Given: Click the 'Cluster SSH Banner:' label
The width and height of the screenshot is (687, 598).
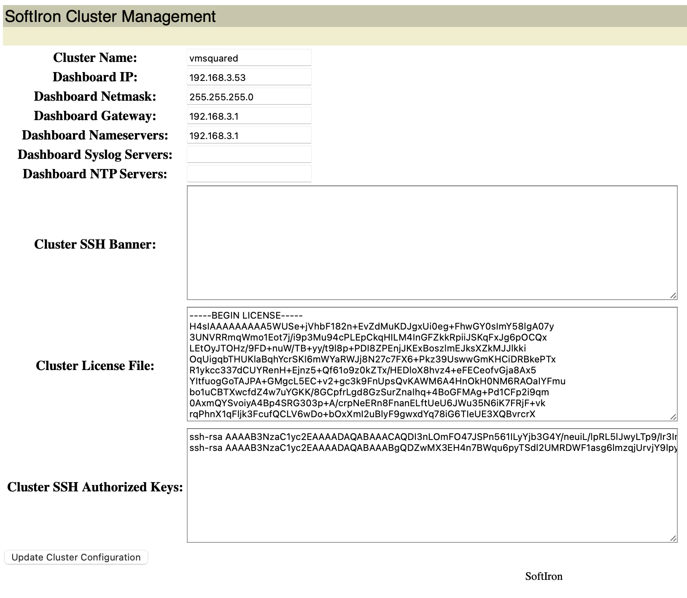Looking at the screenshot, I should (x=95, y=244).
